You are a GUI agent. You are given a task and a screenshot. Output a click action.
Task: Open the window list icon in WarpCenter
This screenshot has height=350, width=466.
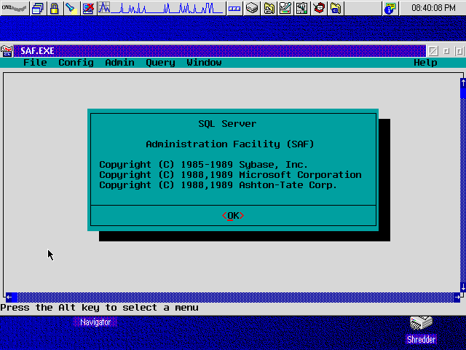[38, 8]
